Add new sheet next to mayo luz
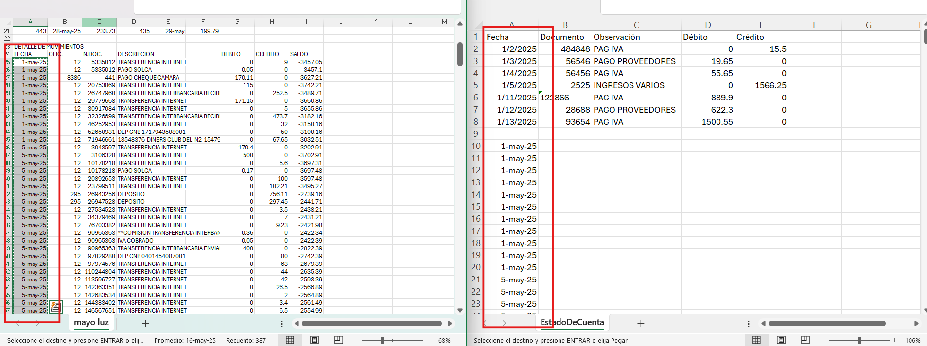Image resolution: width=927 pixels, height=346 pixels. pyautogui.click(x=145, y=323)
